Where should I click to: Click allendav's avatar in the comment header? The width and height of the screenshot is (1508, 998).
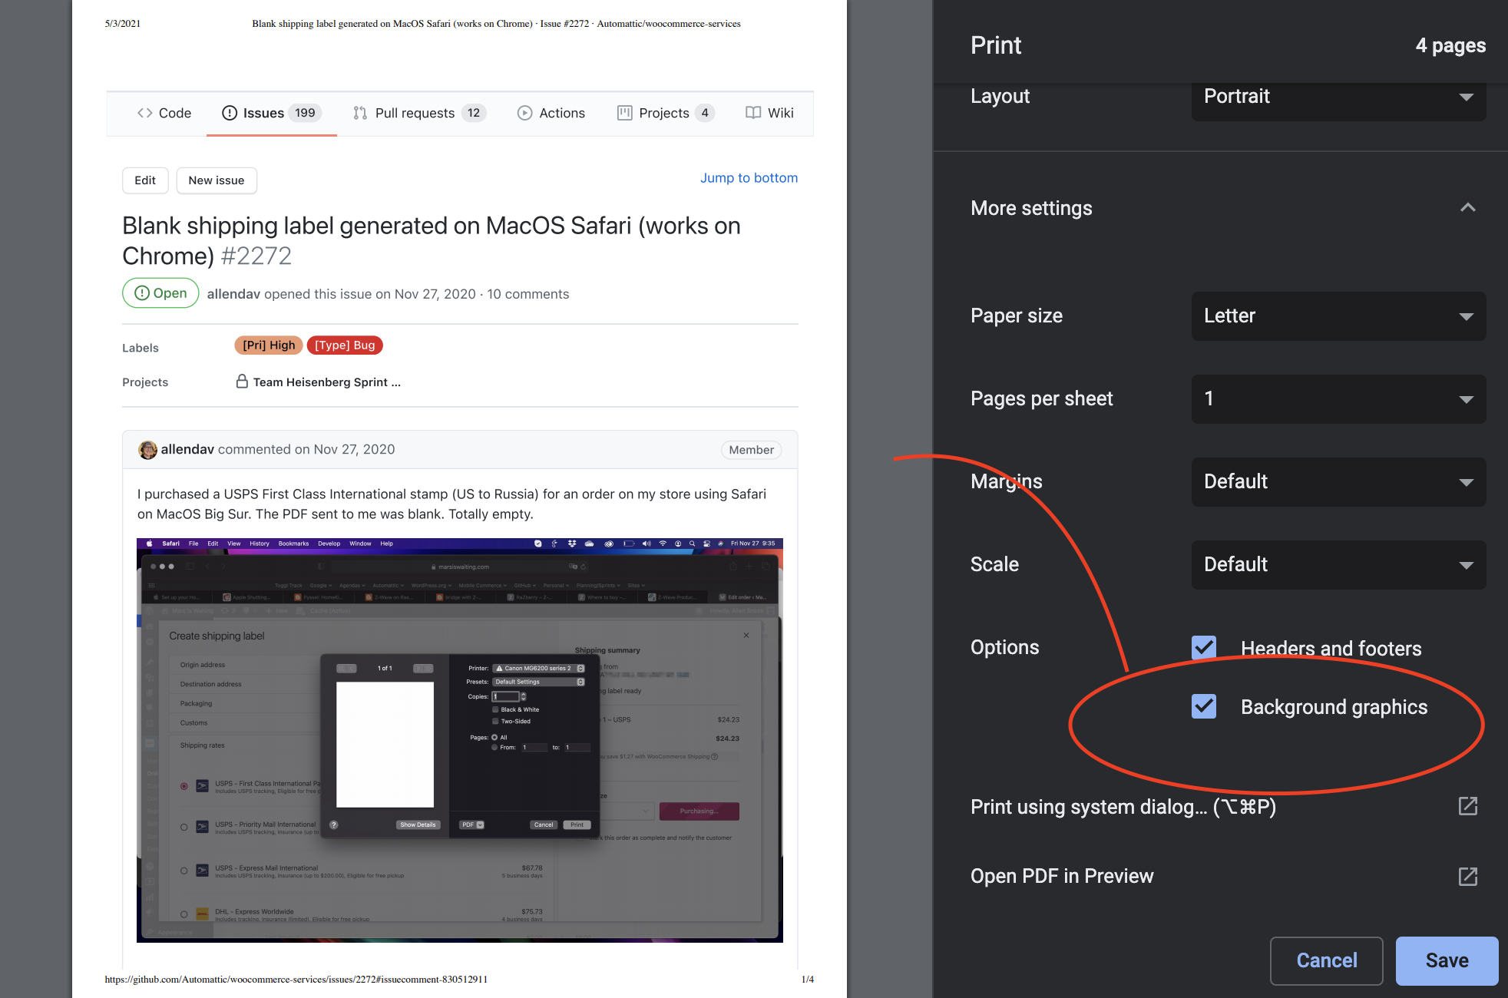point(147,450)
